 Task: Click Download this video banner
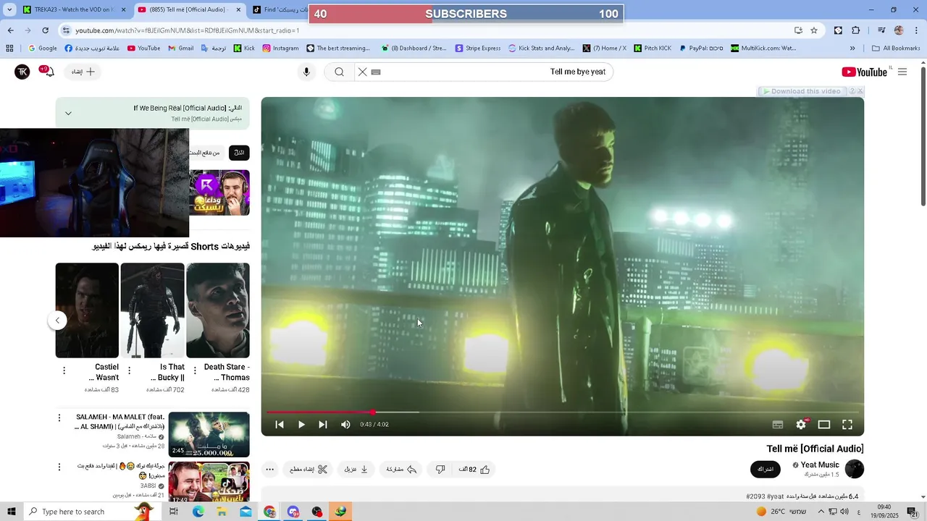(x=802, y=91)
